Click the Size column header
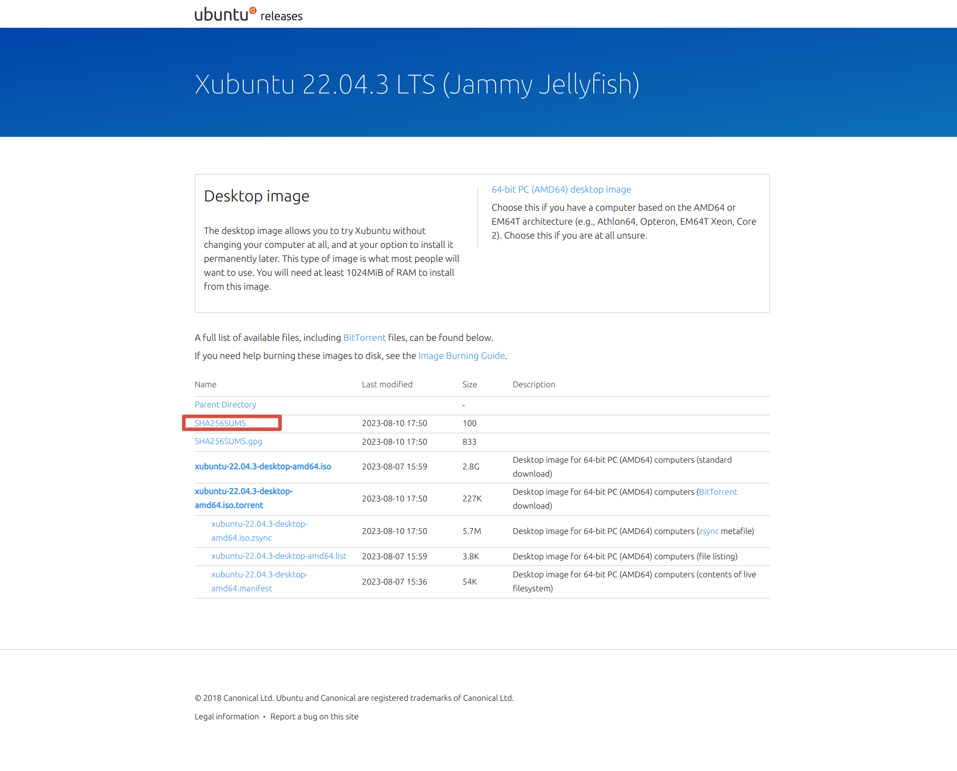 tap(470, 385)
